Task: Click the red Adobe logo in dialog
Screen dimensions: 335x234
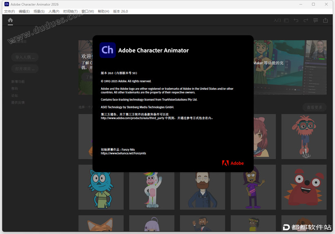Action: click(233, 163)
